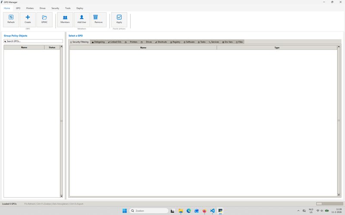Select the Registry tab
The width and height of the screenshot is (345, 215).
point(175,42)
